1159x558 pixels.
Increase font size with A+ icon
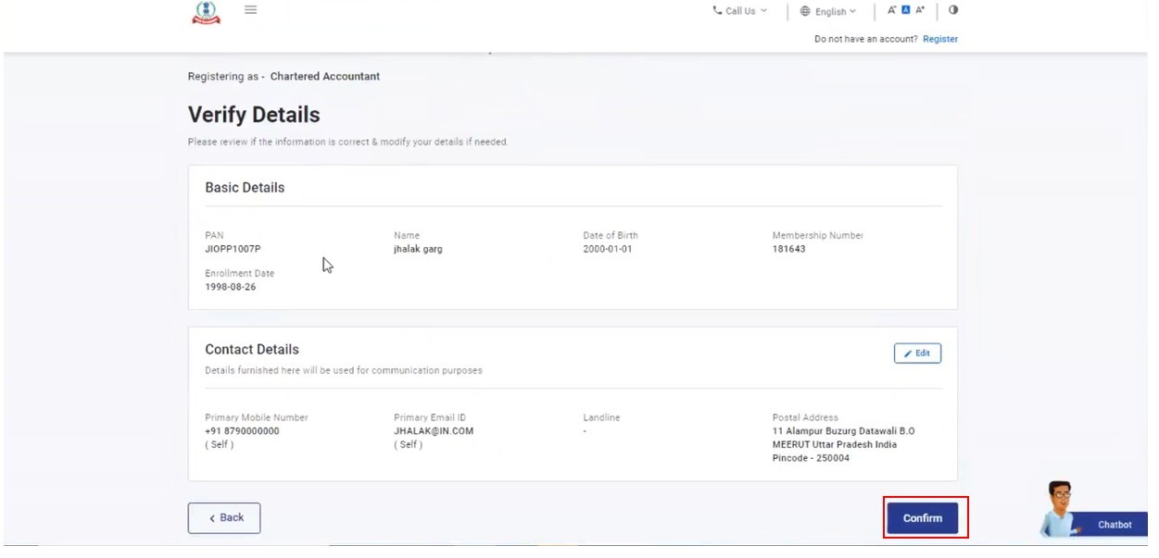coord(920,11)
